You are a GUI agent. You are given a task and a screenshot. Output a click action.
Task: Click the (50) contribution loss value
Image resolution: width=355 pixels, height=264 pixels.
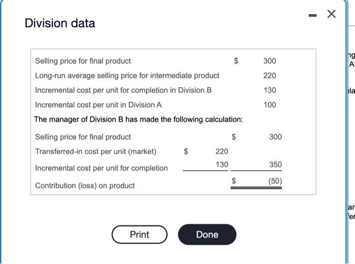coord(275,181)
